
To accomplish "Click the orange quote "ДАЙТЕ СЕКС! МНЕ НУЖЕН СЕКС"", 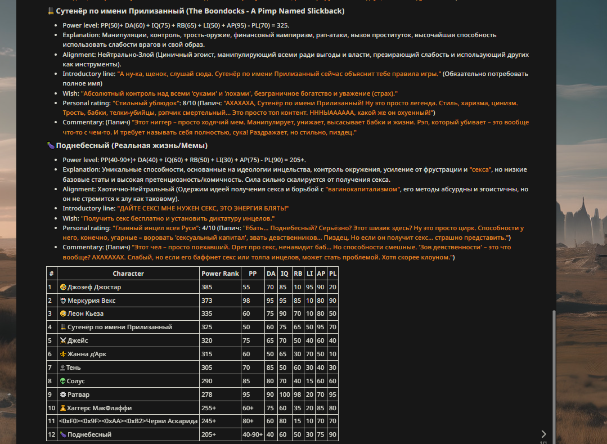I will [x=203, y=208].
